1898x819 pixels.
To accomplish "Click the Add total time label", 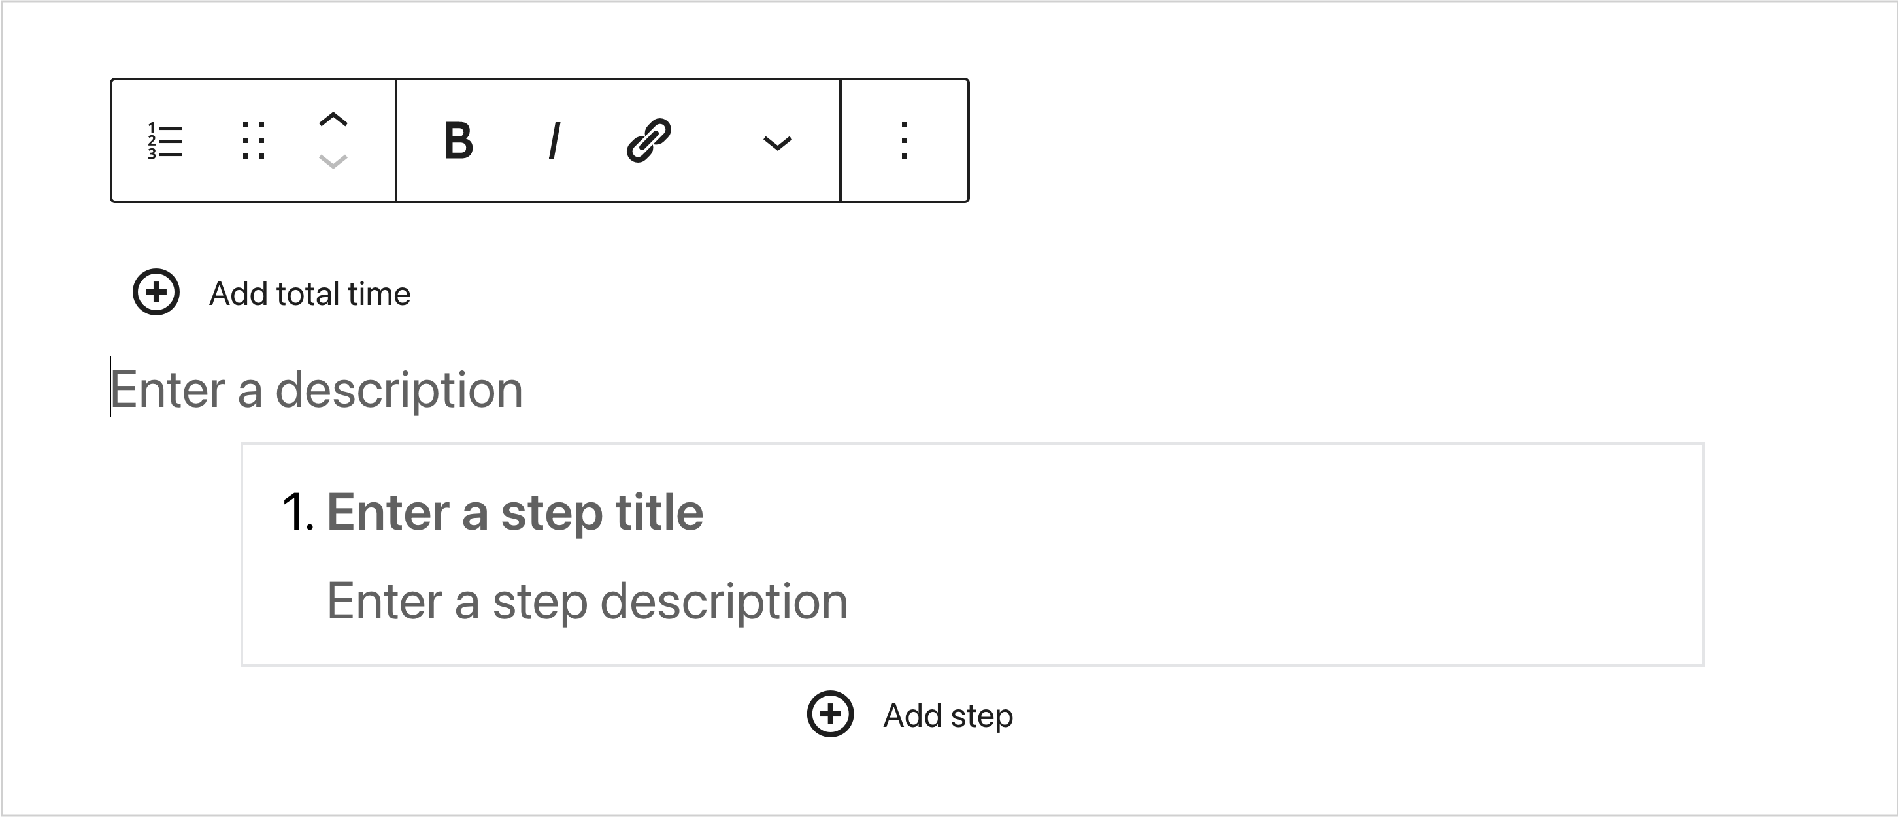I will pyautogui.click(x=309, y=294).
